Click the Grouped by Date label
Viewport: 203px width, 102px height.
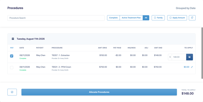pyautogui.click(x=185, y=8)
